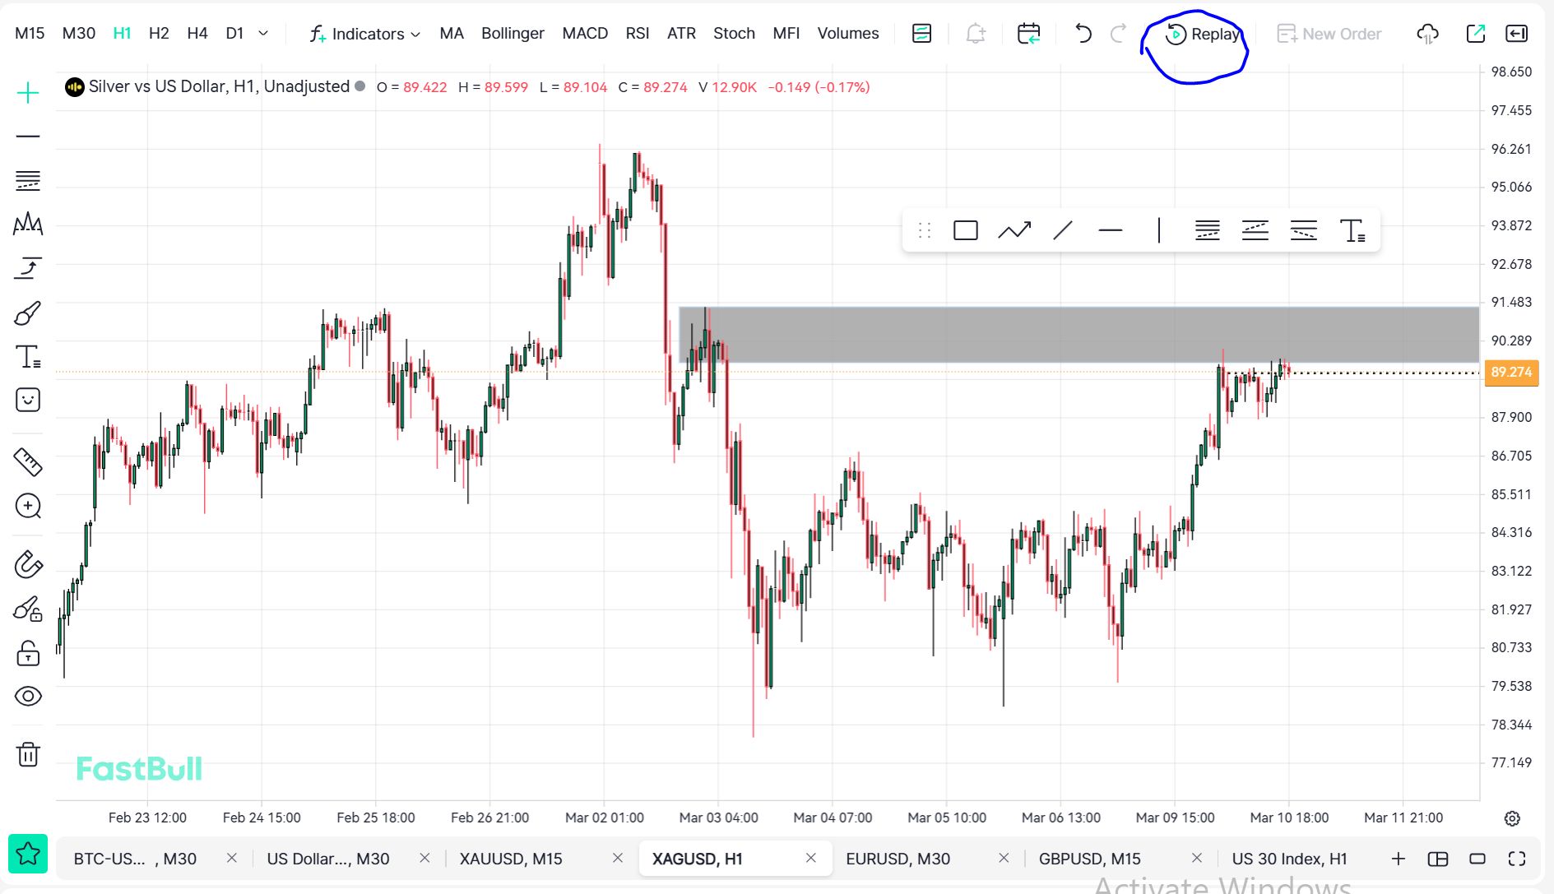Open the text tool in left sidebar

point(28,357)
